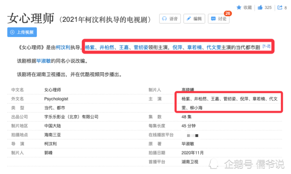Click the 拍摄日期 field label

[x=157, y=153]
